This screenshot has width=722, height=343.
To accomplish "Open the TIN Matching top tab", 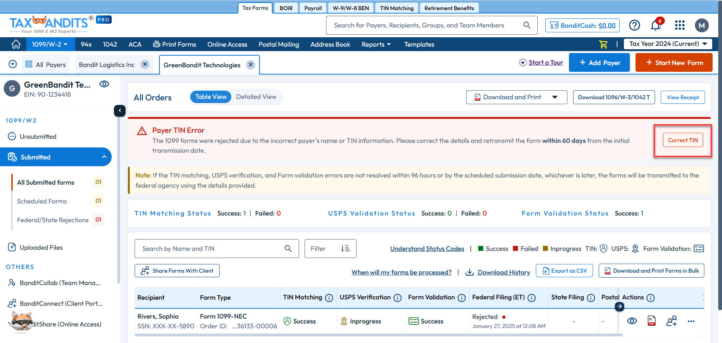I will [397, 8].
